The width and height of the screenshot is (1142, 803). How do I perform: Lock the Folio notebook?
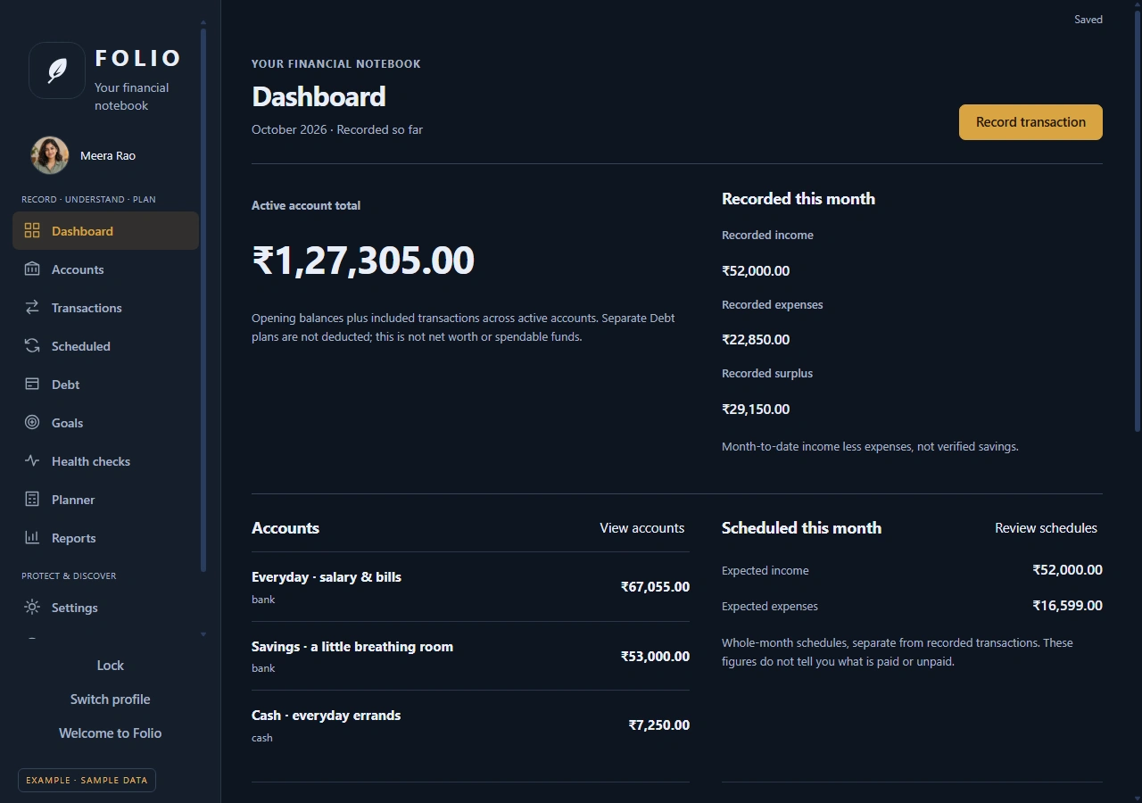111,666
